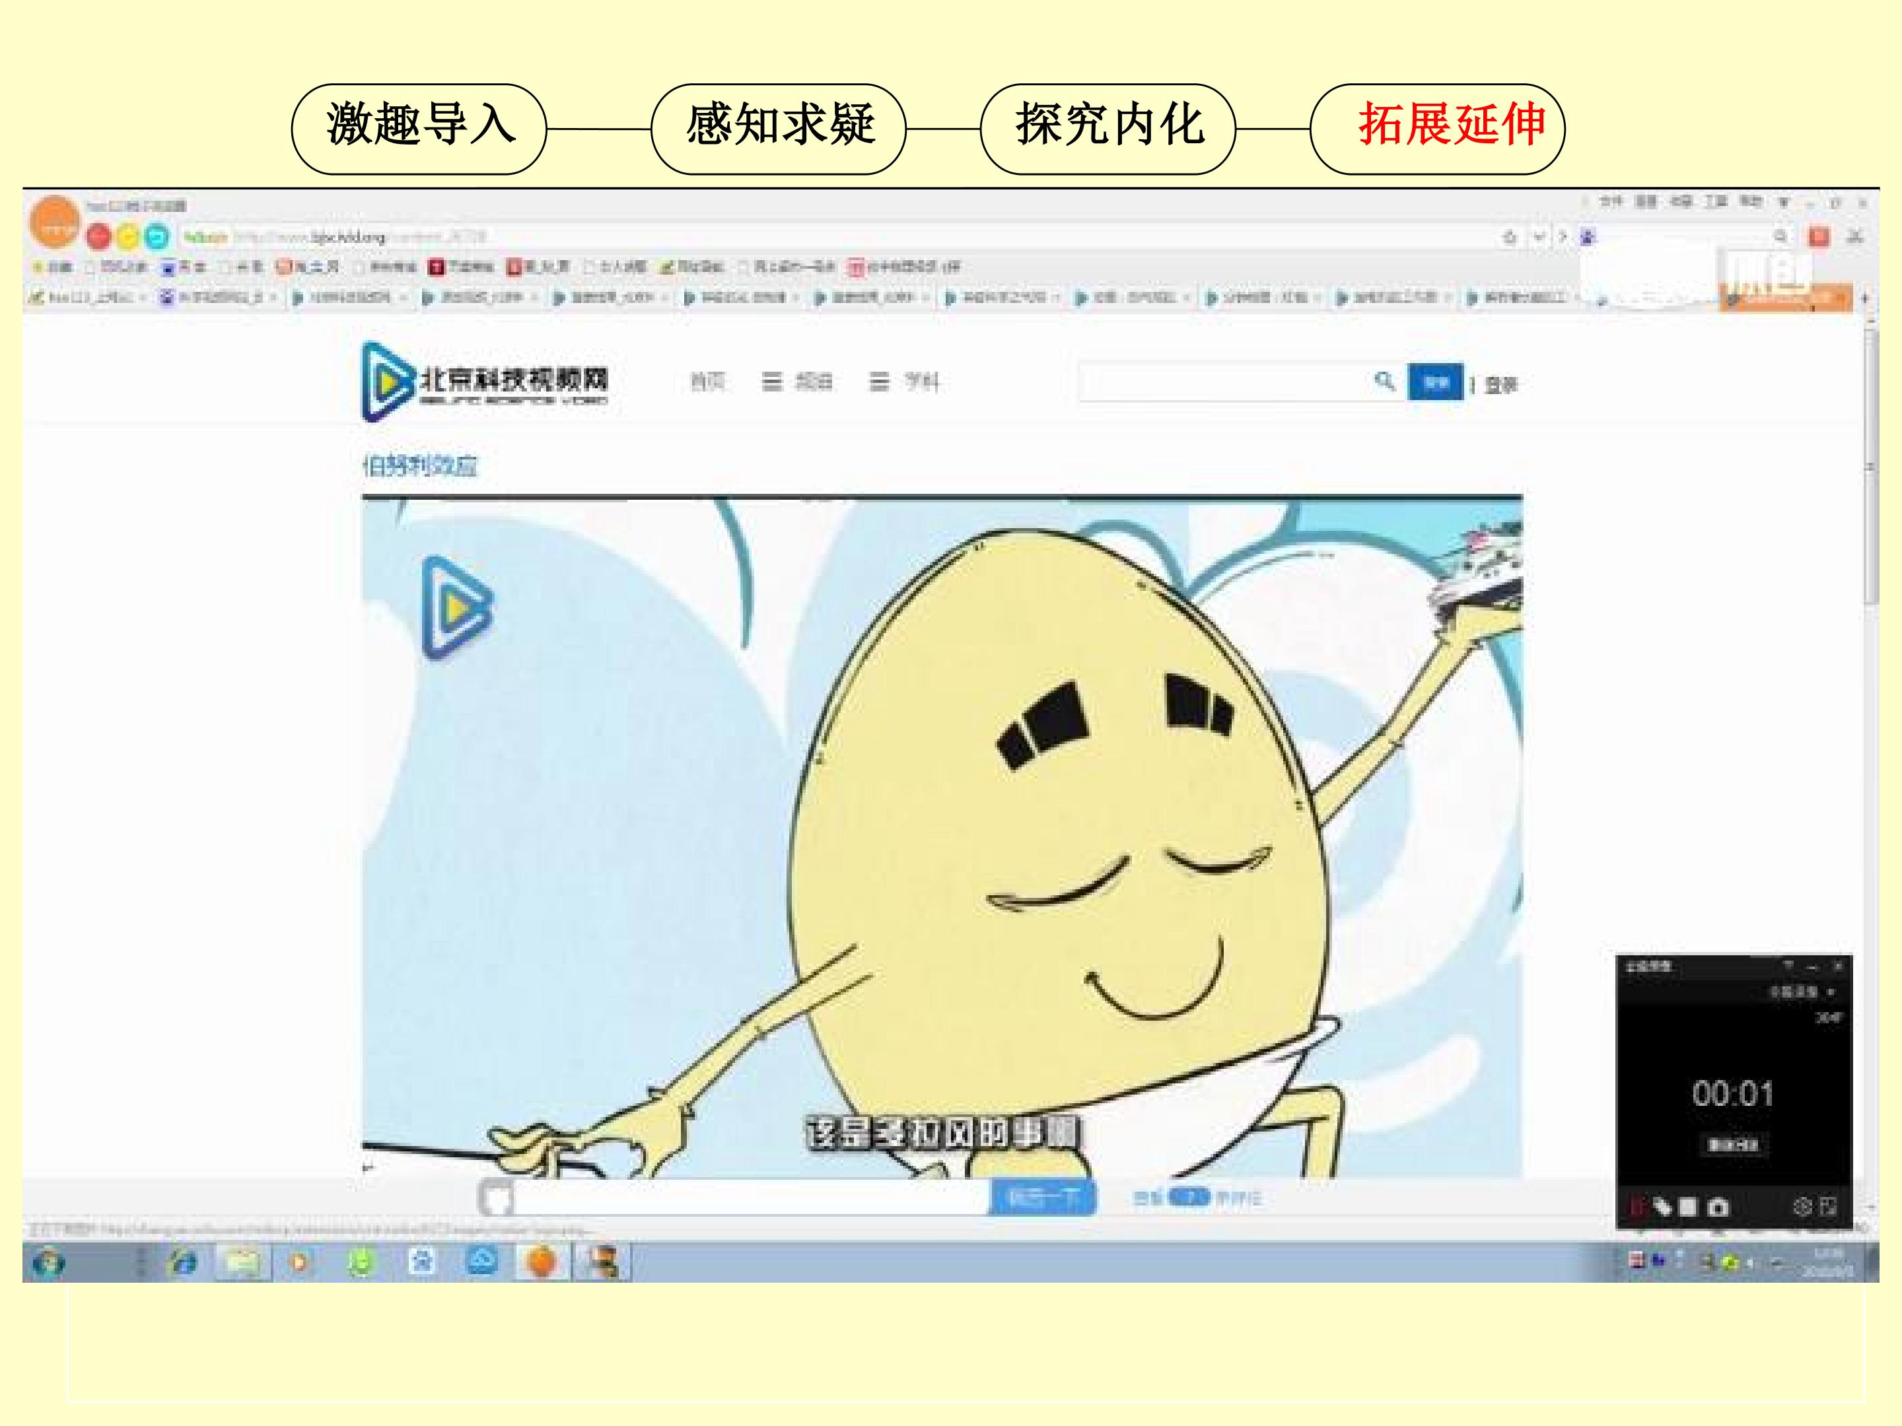The height and width of the screenshot is (1426, 1902).
Task: Click the bottom bar text input field
Action: coord(751,1196)
